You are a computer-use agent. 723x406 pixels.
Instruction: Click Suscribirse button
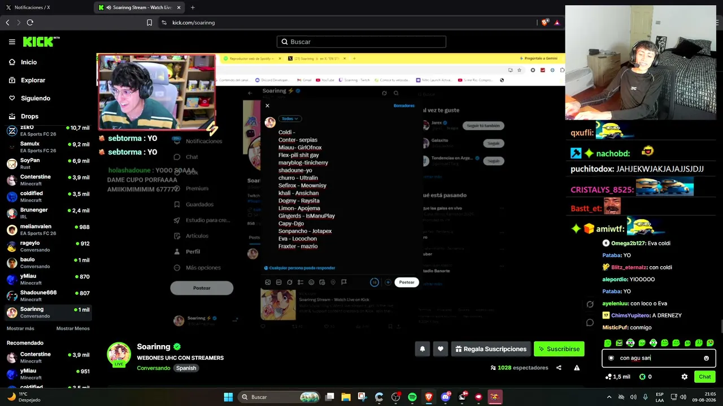[x=559, y=349]
